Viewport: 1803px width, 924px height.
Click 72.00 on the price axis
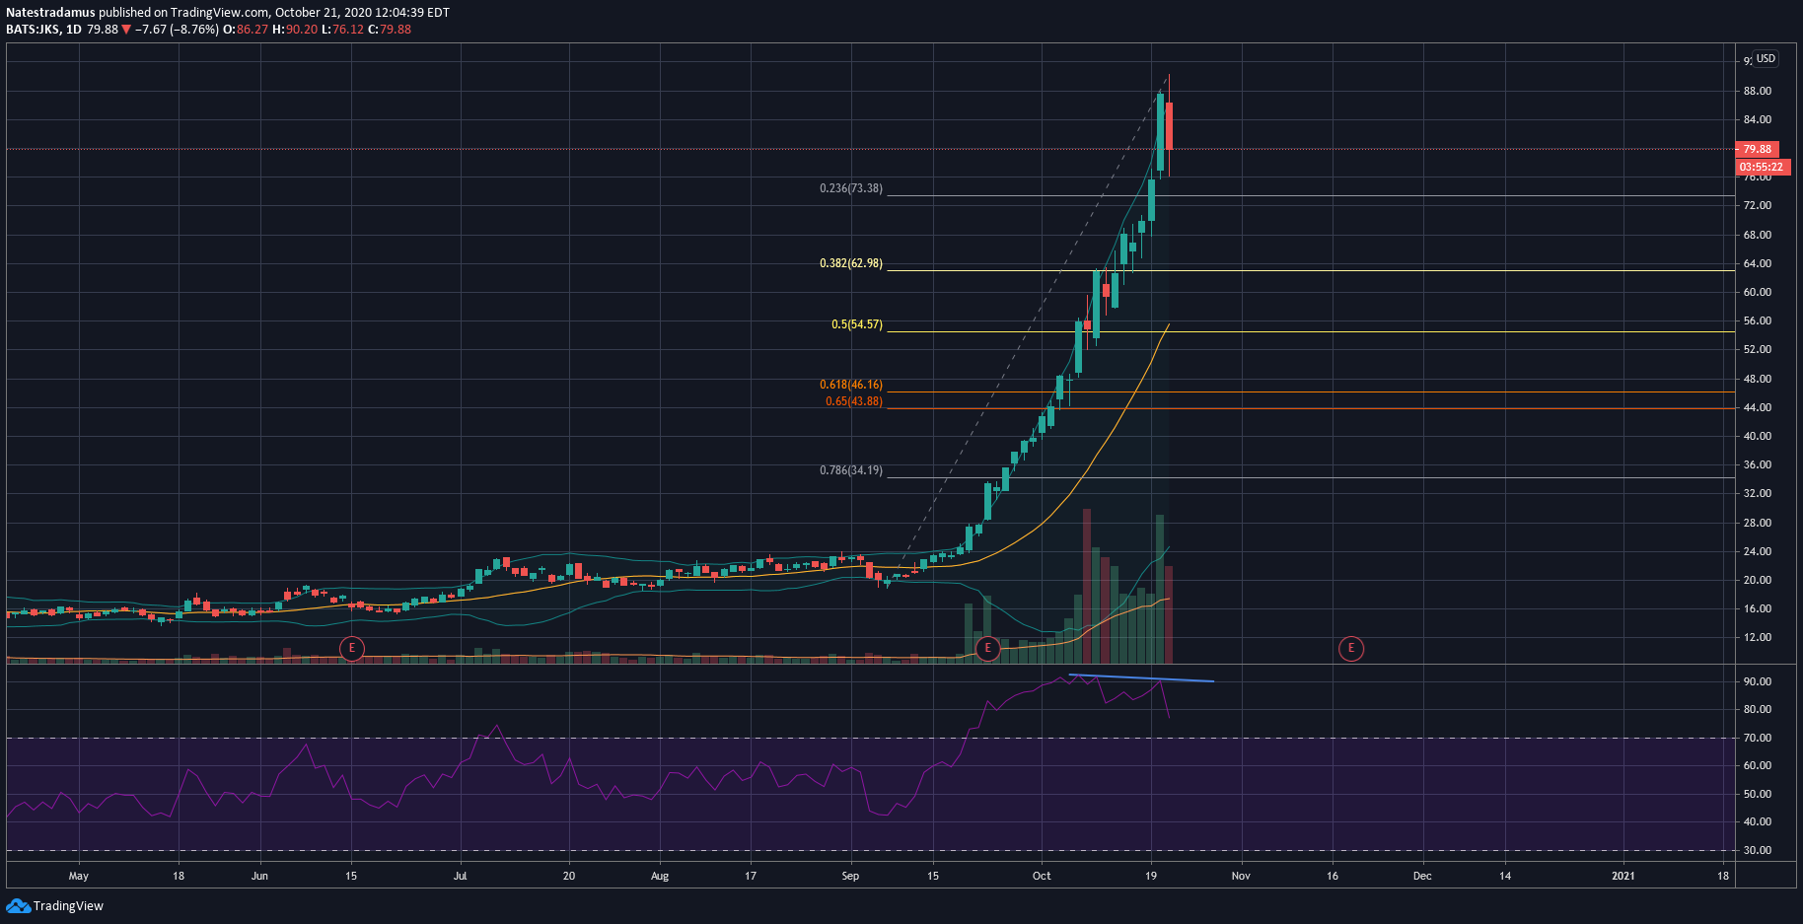(1758, 205)
